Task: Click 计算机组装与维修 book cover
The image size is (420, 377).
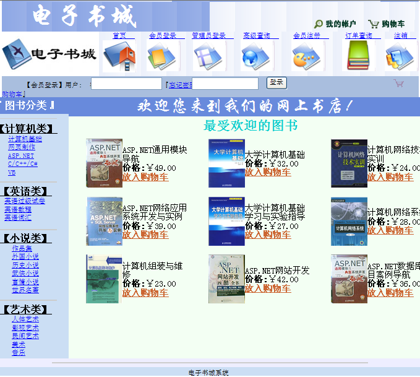Action: click(104, 279)
